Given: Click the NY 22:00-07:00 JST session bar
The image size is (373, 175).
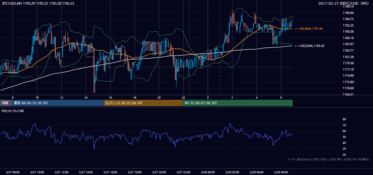Looking at the screenshot, I should pyautogui.click(x=238, y=103).
